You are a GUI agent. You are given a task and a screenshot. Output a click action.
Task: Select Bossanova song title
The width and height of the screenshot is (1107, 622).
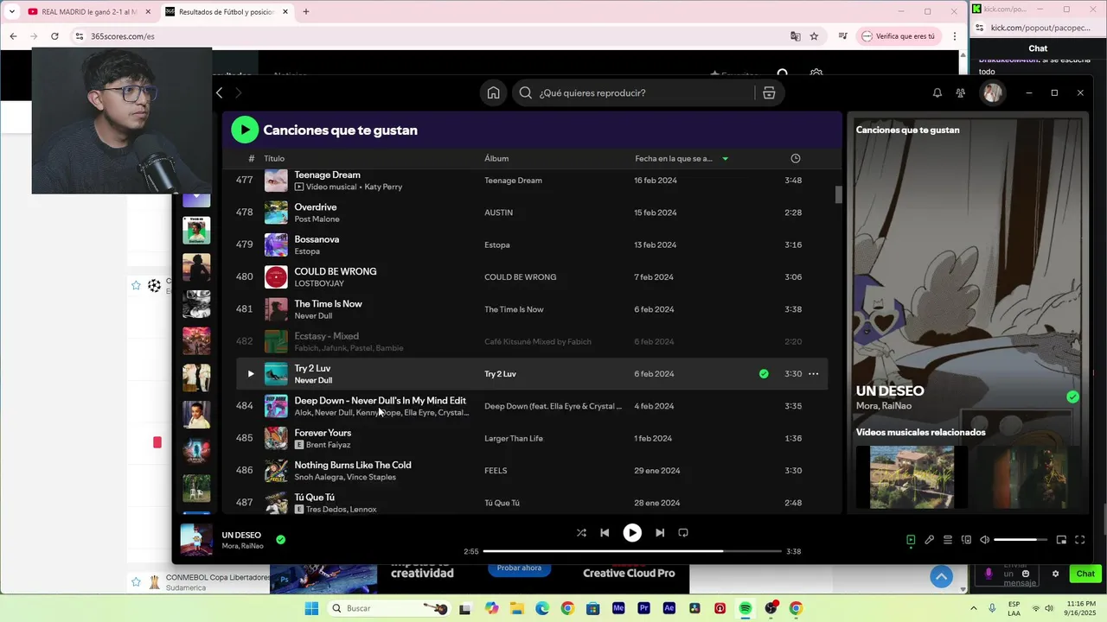click(x=317, y=239)
